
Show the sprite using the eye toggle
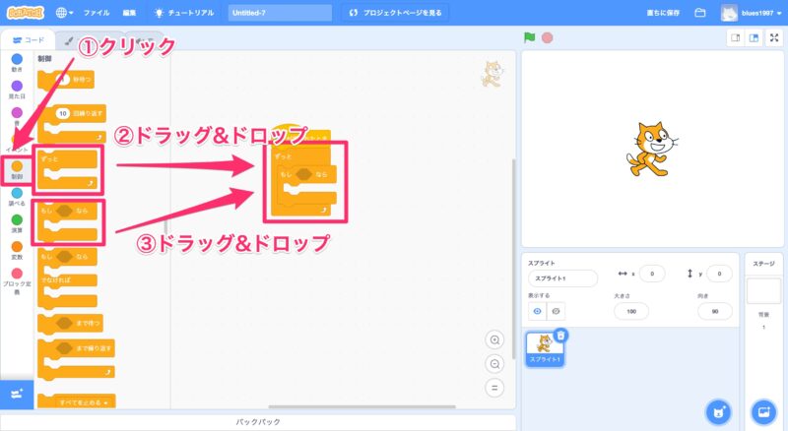(x=537, y=311)
